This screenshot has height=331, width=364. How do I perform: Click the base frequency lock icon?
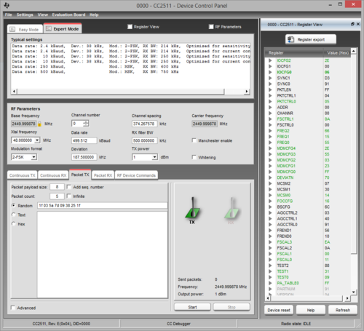39,124
